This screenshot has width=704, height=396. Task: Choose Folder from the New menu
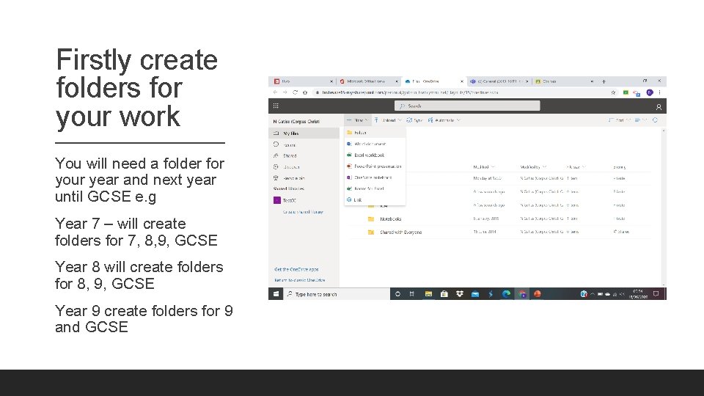click(375, 133)
